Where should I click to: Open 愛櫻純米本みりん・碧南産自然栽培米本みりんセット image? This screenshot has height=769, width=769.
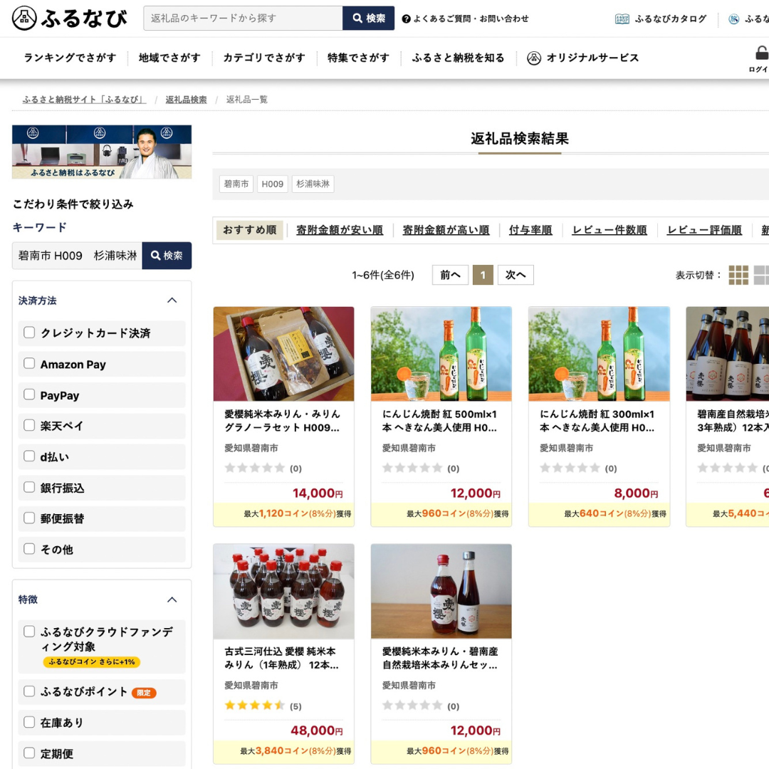click(x=441, y=592)
